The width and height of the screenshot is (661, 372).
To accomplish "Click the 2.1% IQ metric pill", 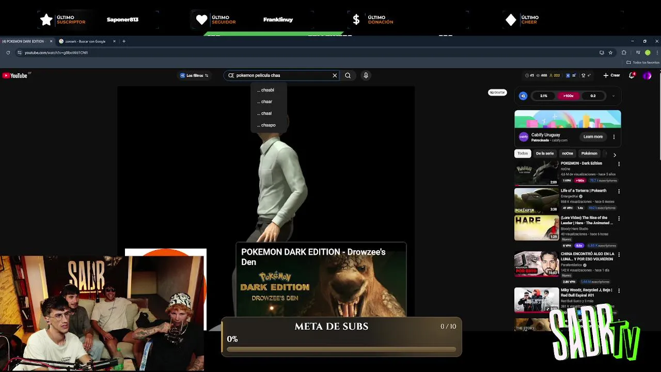I will point(543,96).
